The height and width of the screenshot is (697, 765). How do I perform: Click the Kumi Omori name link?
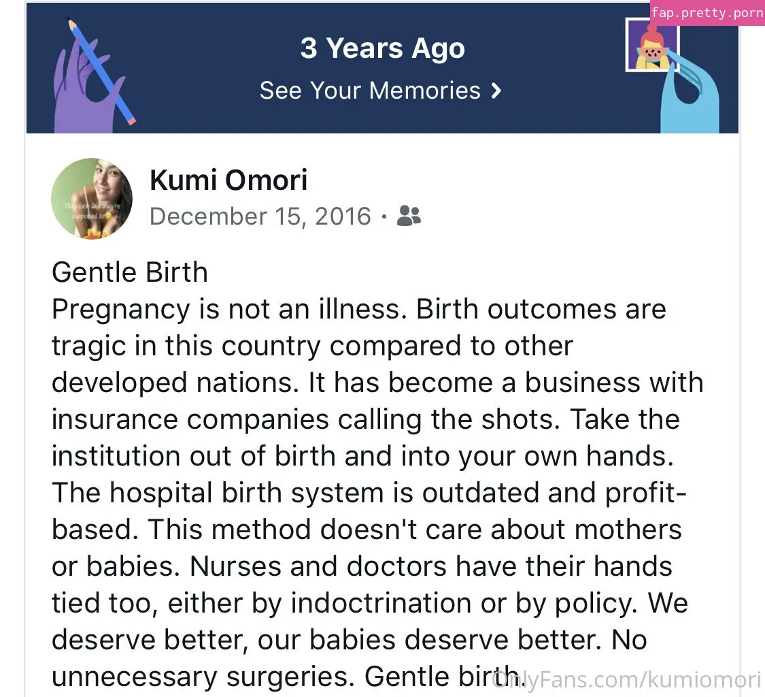(228, 180)
